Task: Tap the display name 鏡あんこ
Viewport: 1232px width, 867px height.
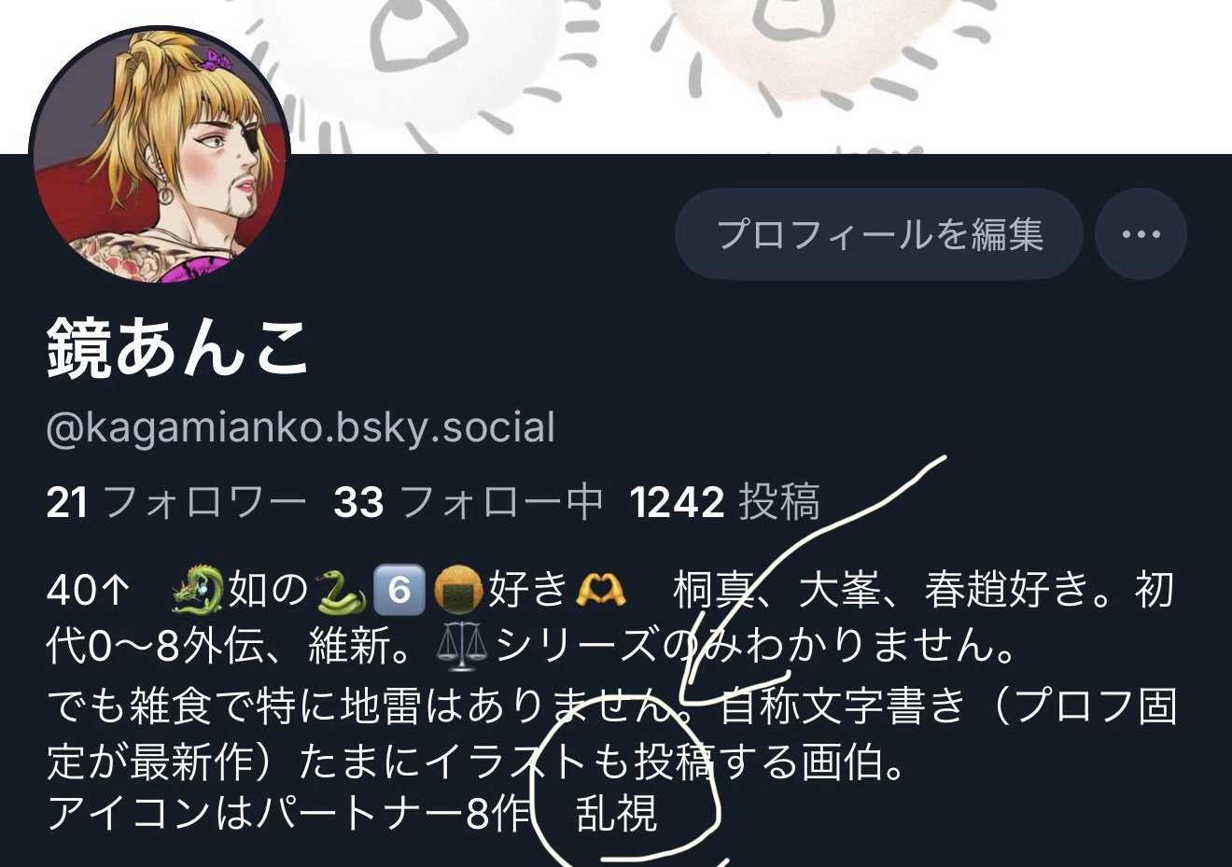Action: [x=177, y=347]
